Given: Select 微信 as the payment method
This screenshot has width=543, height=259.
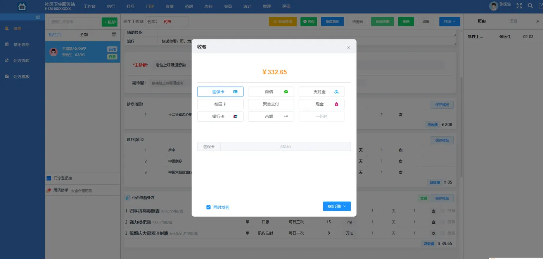Looking at the screenshot, I should click(x=271, y=91).
